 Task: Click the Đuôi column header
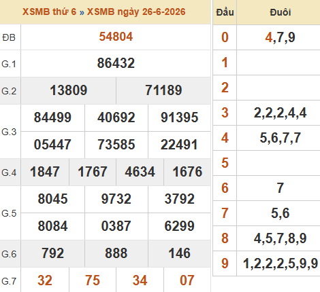coord(281,12)
